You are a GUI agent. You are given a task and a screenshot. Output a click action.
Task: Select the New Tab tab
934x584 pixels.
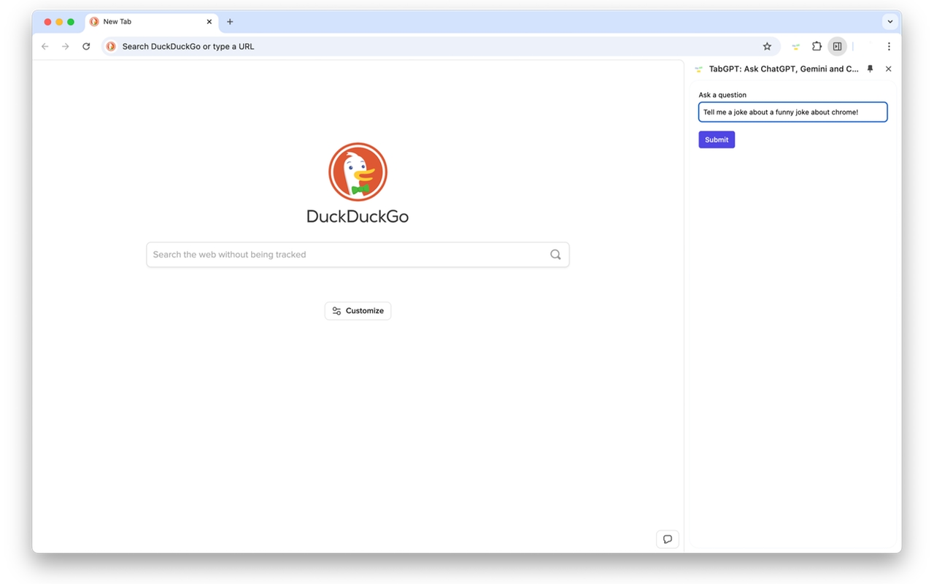click(151, 22)
